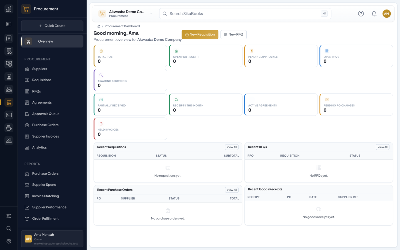Click the SUPPLIER column header in Purchase Orders

pyautogui.click(x=128, y=198)
